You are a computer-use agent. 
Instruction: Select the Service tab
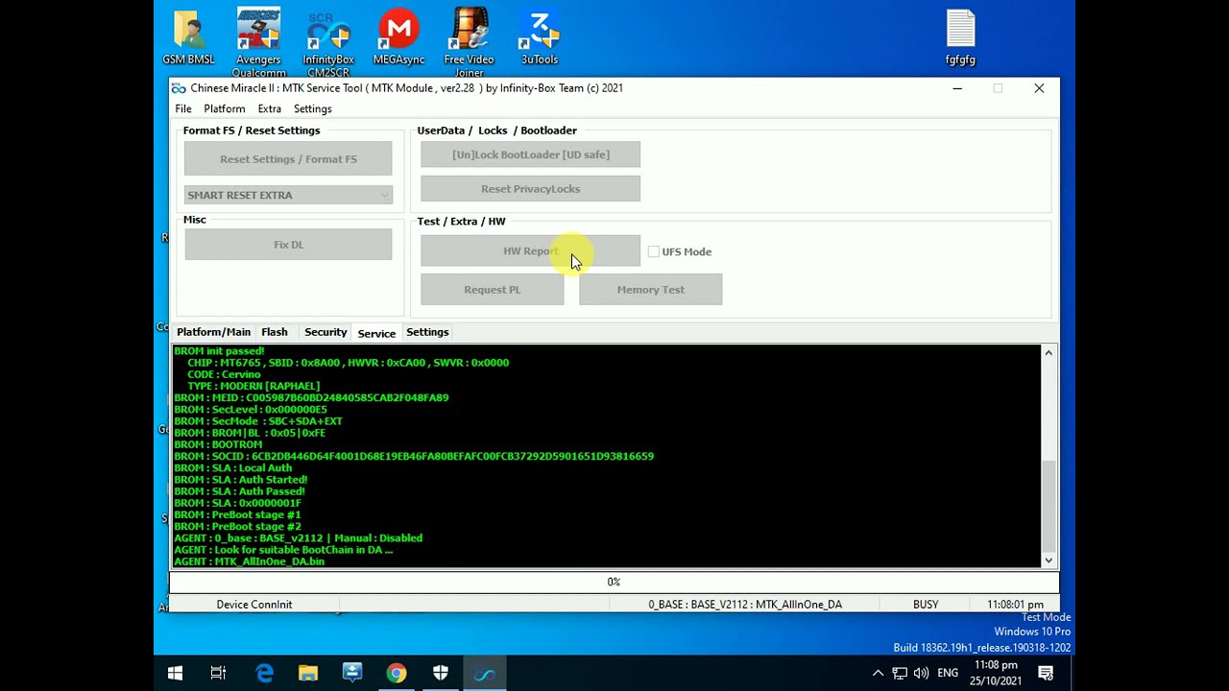[x=376, y=333]
